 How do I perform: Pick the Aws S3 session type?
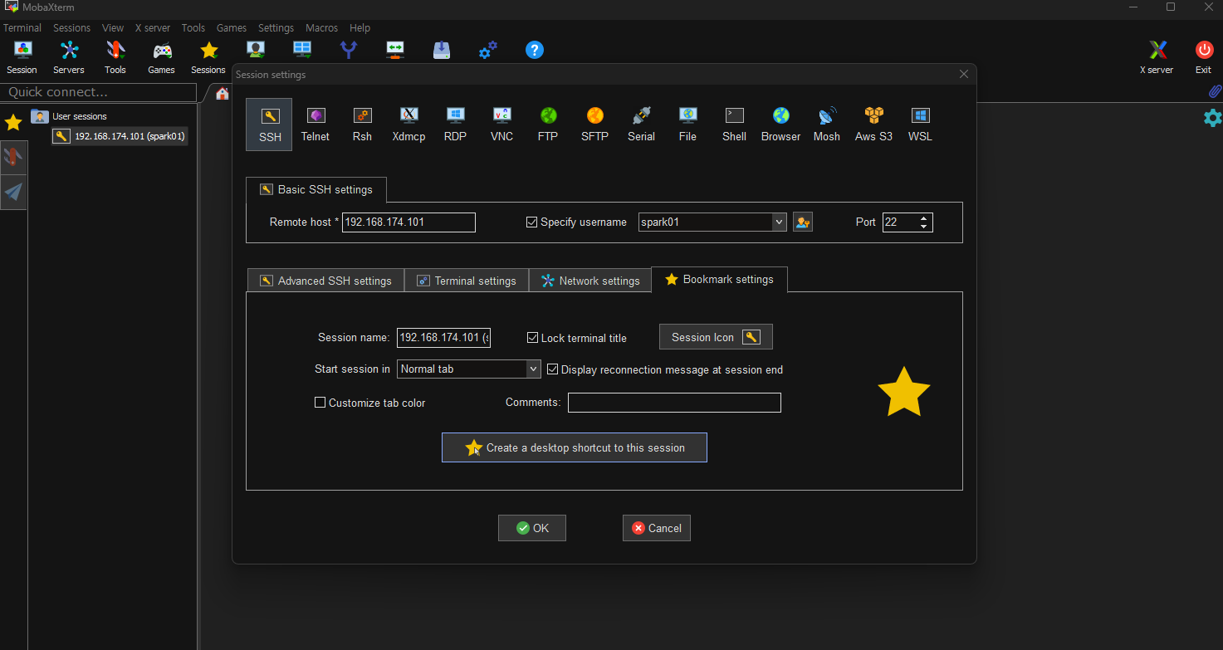(873, 125)
